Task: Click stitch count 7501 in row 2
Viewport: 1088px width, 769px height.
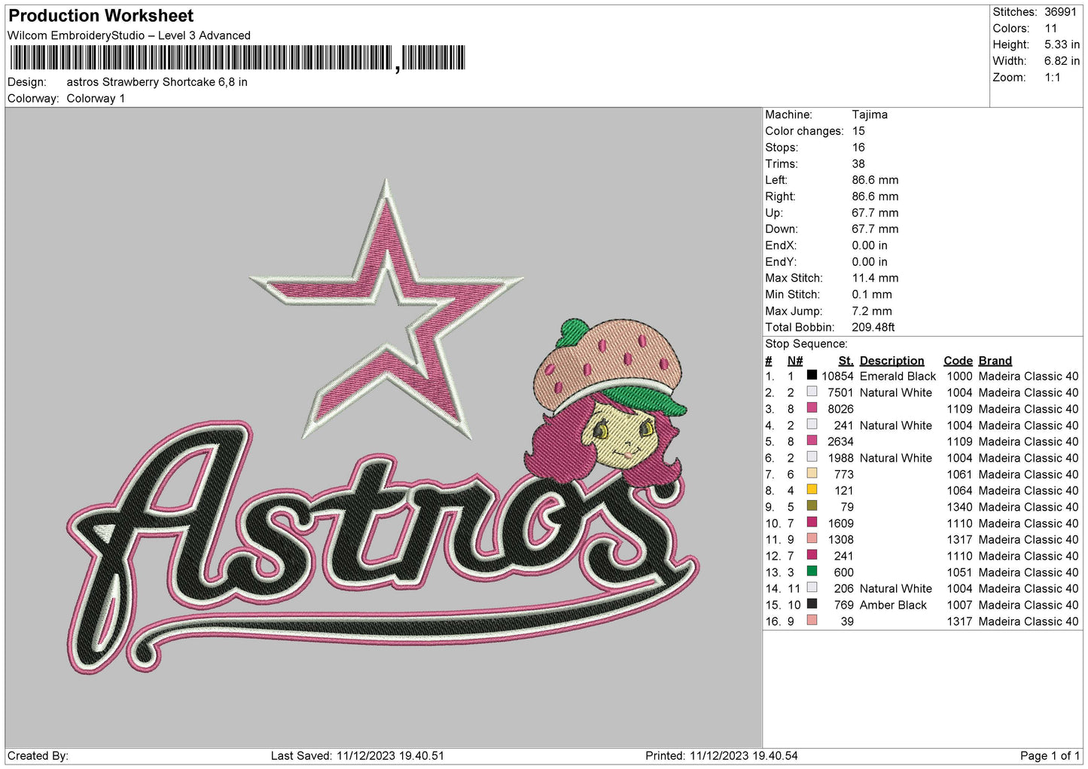Action: (840, 392)
